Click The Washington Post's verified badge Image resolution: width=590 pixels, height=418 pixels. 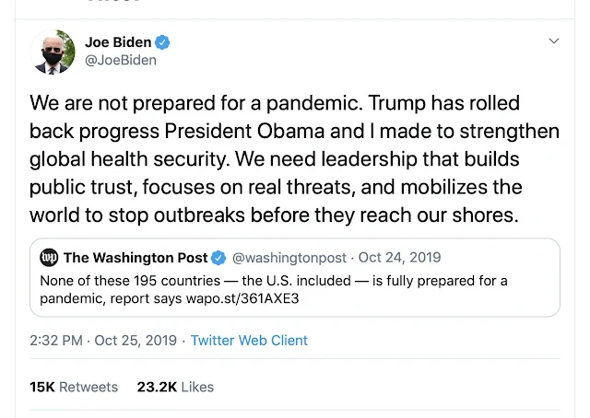point(219,258)
